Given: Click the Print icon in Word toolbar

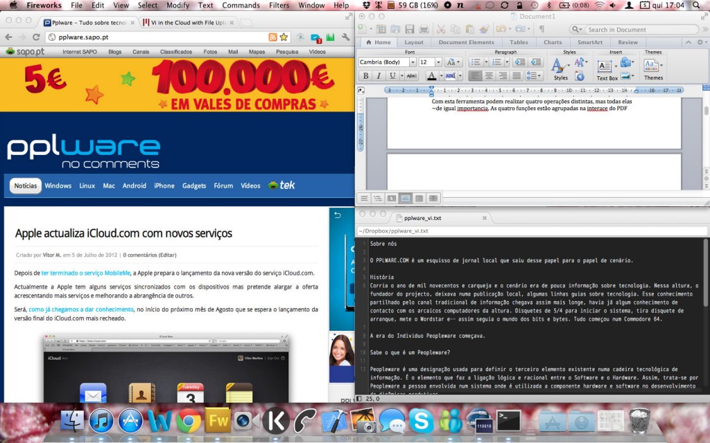Looking at the screenshot, I should 424,29.
